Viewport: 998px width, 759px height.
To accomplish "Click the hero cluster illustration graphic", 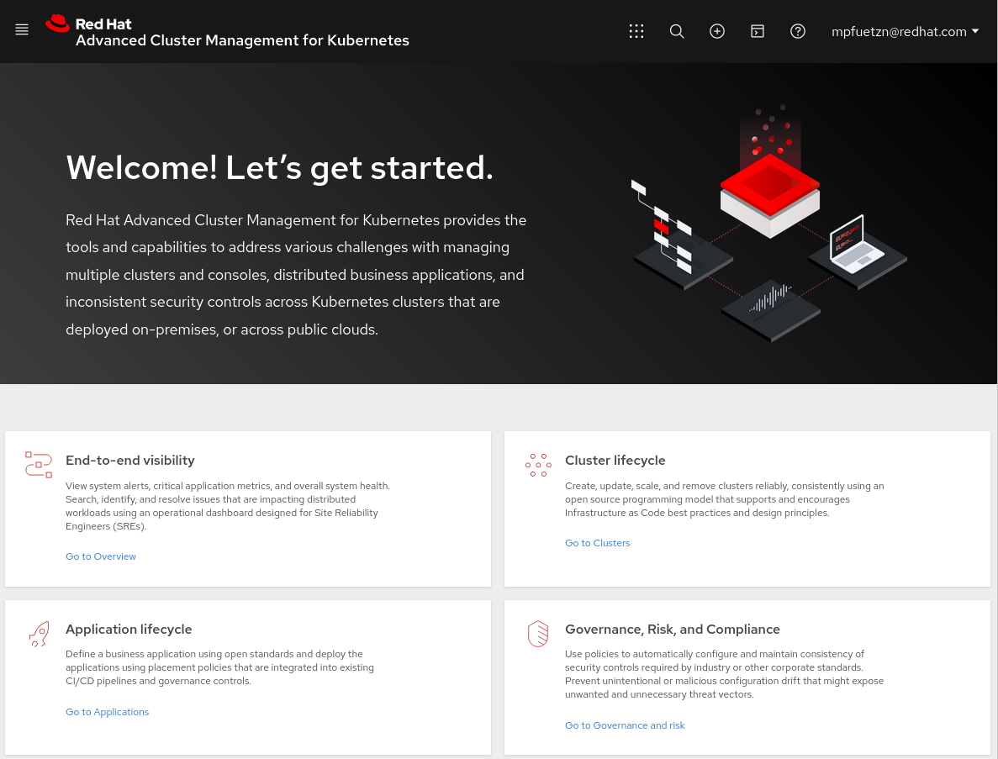I will pos(769,223).
